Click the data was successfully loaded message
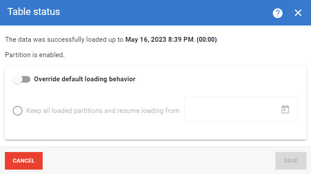The height and width of the screenshot is (174, 311). click(x=111, y=40)
